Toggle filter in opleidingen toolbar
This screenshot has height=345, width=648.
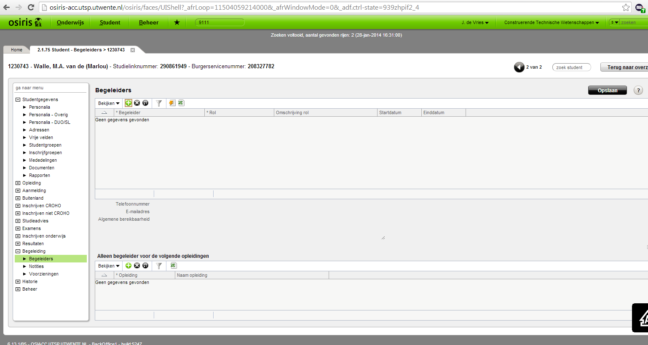point(159,266)
